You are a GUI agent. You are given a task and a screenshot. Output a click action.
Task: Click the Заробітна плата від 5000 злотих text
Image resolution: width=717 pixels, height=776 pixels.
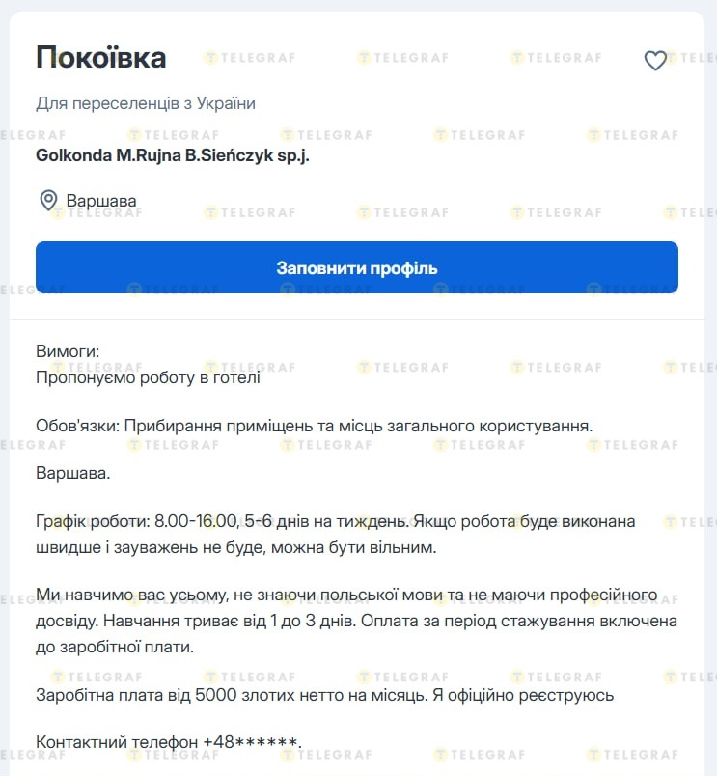[x=162, y=694]
